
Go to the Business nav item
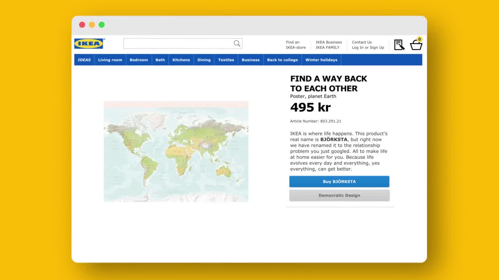pos(251,60)
